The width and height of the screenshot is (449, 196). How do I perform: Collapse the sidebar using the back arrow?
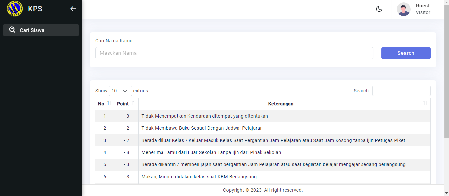[73, 9]
